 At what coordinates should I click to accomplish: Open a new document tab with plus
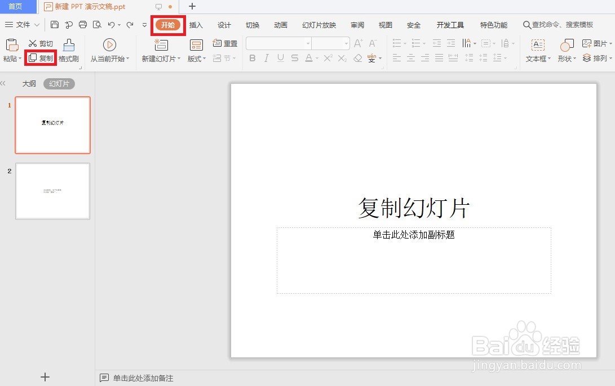(x=192, y=6)
